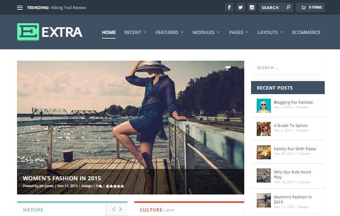This screenshot has width=340, height=216.
Task: Click the sidebar Search input field
Action: pyautogui.click(x=288, y=67)
